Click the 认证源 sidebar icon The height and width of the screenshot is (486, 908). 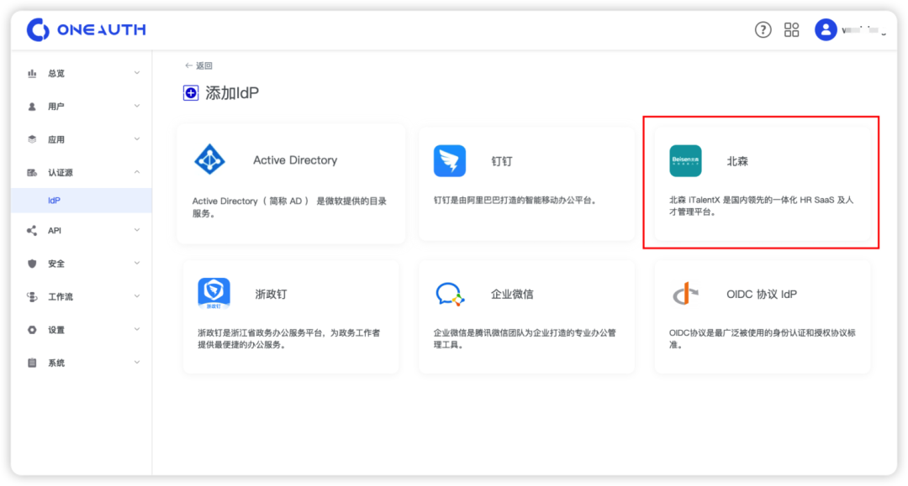click(32, 173)
